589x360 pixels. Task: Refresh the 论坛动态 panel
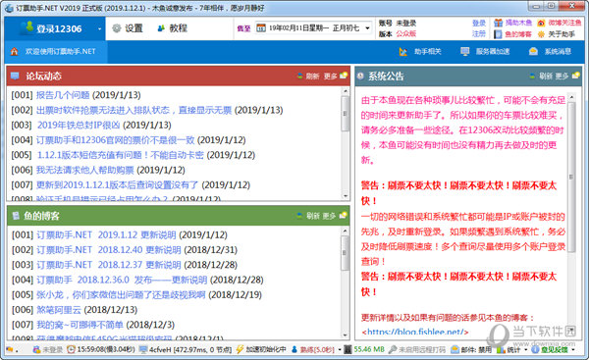click(308, 77)
